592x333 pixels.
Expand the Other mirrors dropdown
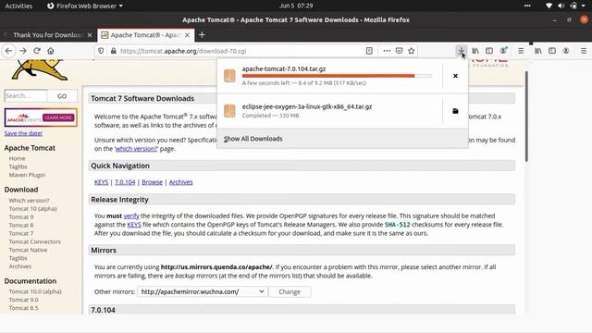(203, 291)
